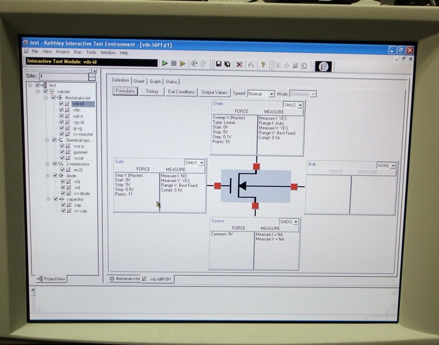
Task: Click the add subsite plan toolbar icon
Action: (x=278, y=65)
